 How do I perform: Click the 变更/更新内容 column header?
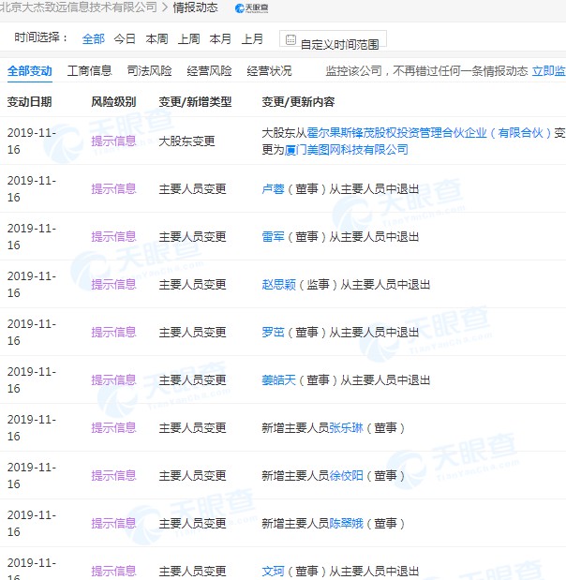[x=298, y=102]
